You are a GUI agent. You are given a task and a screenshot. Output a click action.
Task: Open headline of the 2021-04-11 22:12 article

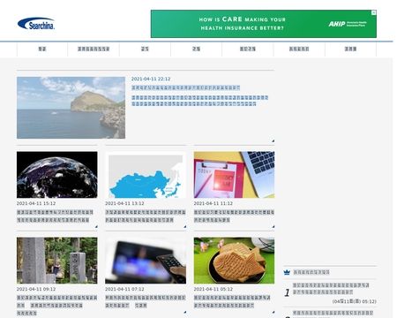click(x=185, y=87)
